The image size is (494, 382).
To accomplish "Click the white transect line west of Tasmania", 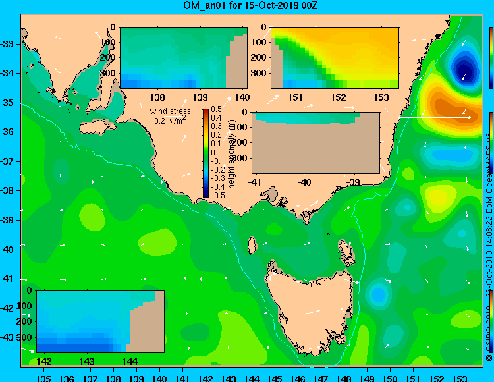I will click(236, 279).
